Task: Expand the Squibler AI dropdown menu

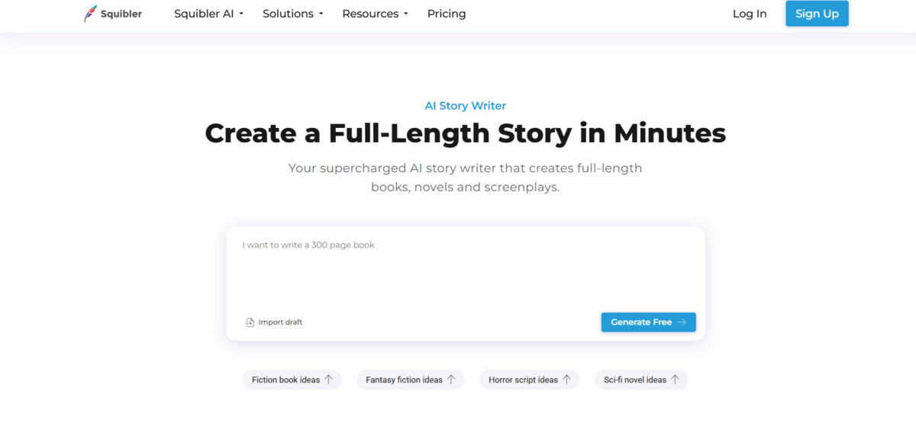Action: pos(208,14)
